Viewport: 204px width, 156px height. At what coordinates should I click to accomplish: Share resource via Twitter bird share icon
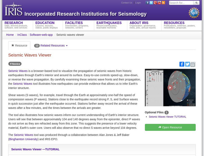click(x=187, y=64)
